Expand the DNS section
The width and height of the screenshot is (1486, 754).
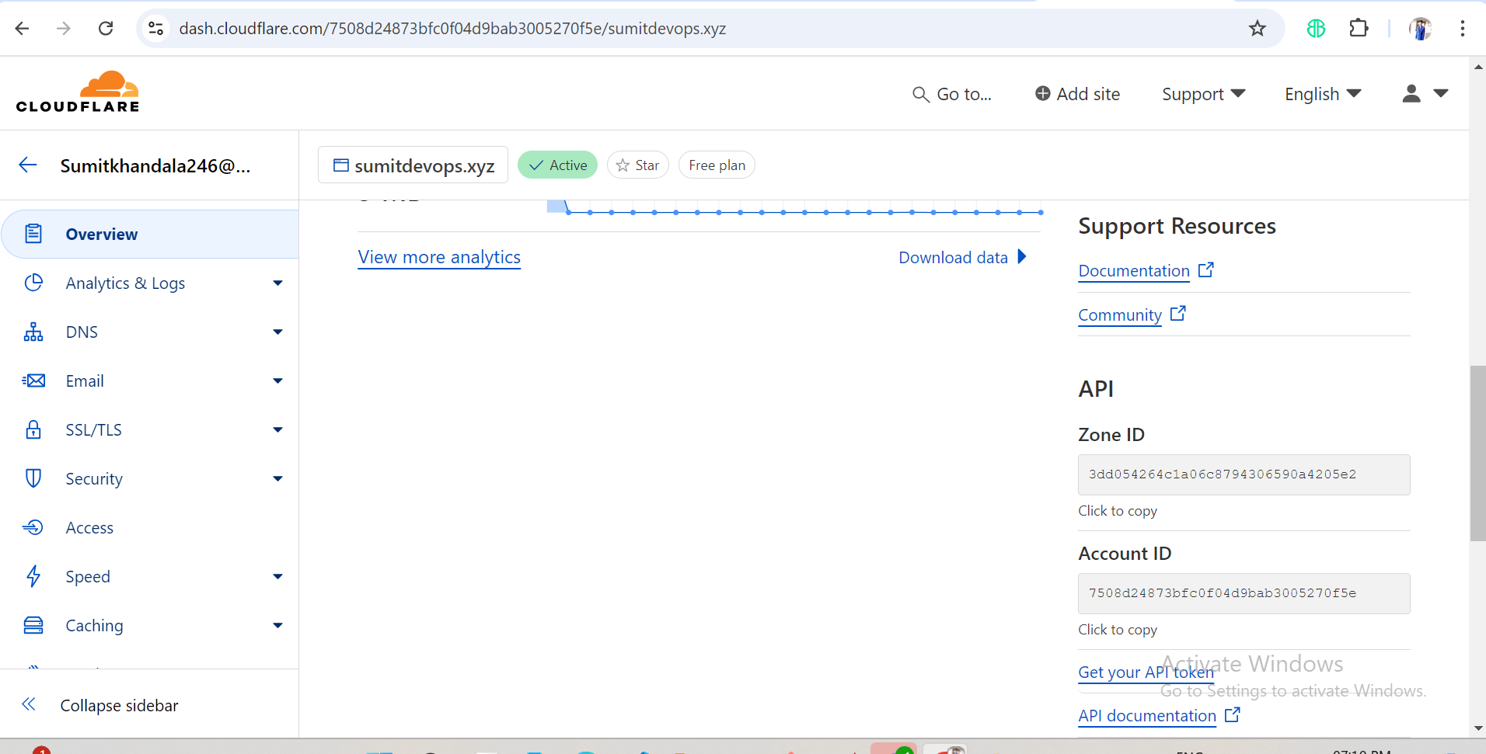(277, 332)
